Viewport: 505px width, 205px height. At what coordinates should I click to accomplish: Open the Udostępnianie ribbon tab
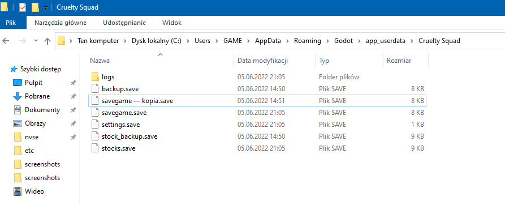[124, 23]
